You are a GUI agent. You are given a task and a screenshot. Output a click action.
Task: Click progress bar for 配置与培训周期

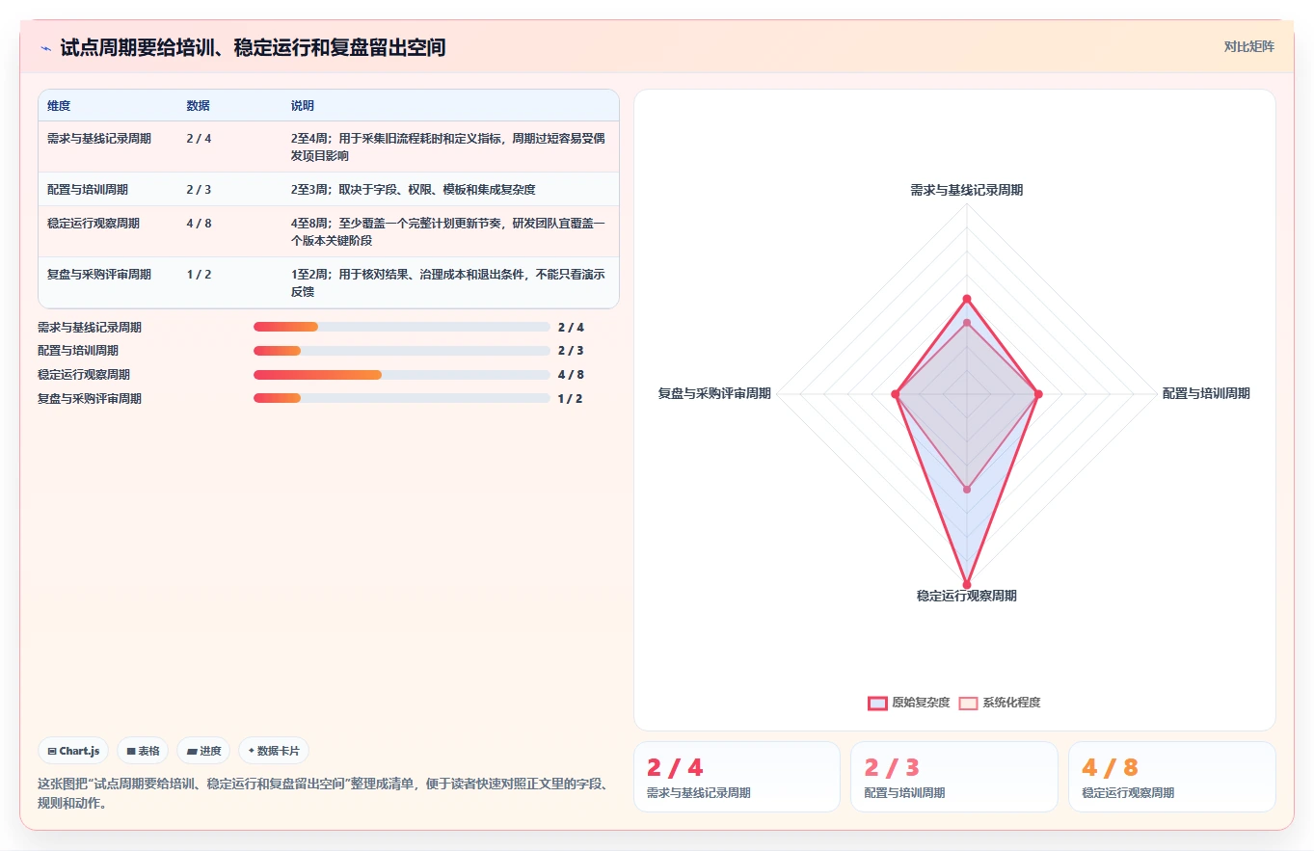pyautogui.click(x=402, y=351)
